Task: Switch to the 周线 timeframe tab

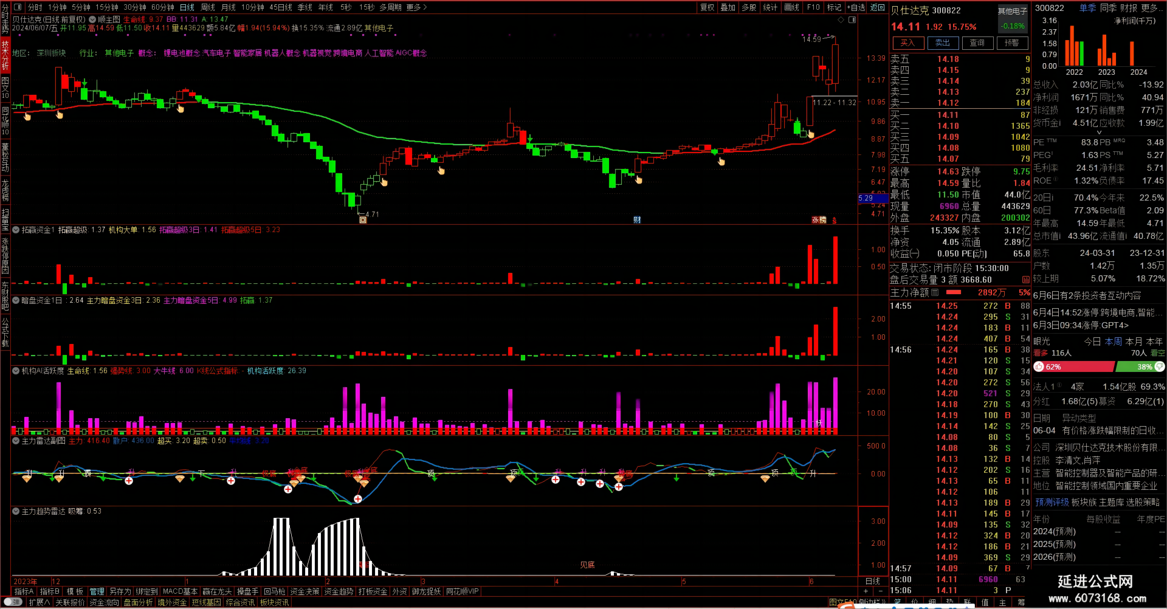Action: click(x=208, y=7)
